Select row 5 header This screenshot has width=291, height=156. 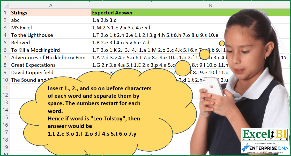6,43
